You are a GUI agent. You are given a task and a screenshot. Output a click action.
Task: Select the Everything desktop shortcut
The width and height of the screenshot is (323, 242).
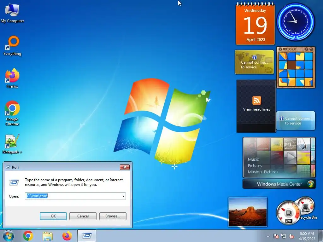click(12, 46)
